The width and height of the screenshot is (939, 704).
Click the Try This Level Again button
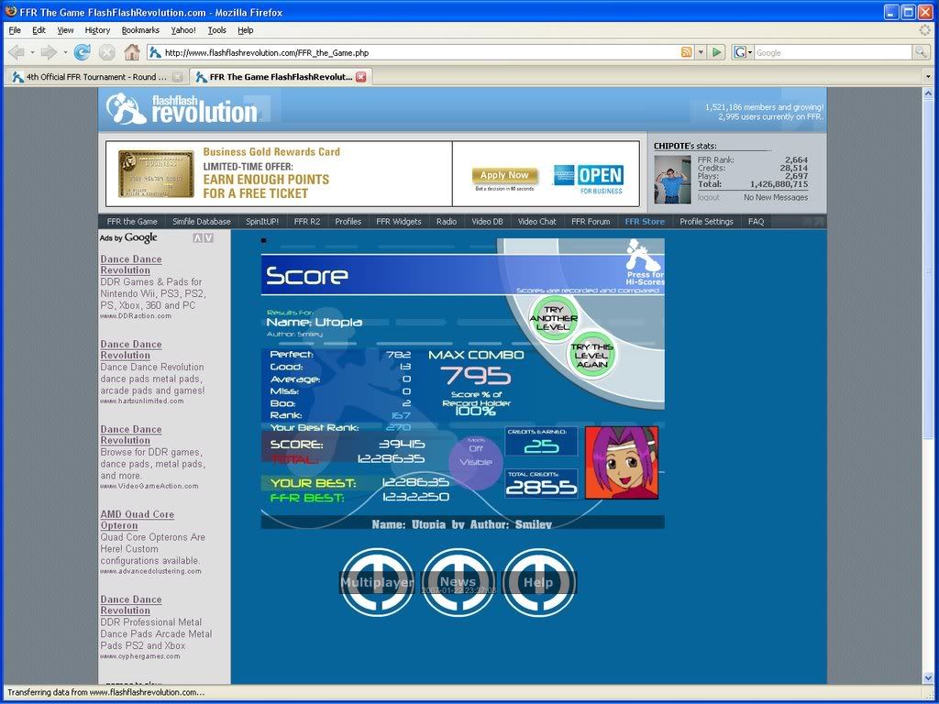(x=591, y=354)
